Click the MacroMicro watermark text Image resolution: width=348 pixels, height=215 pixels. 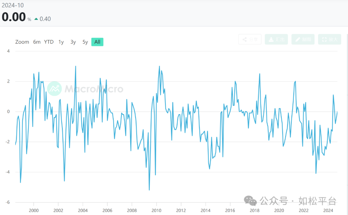click(x=94, y=89)
